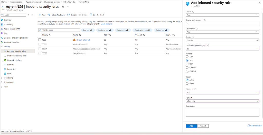This screenshot has height=135, width=263.
Task: Open the Tags icon in sidebar
Action: 2,33
